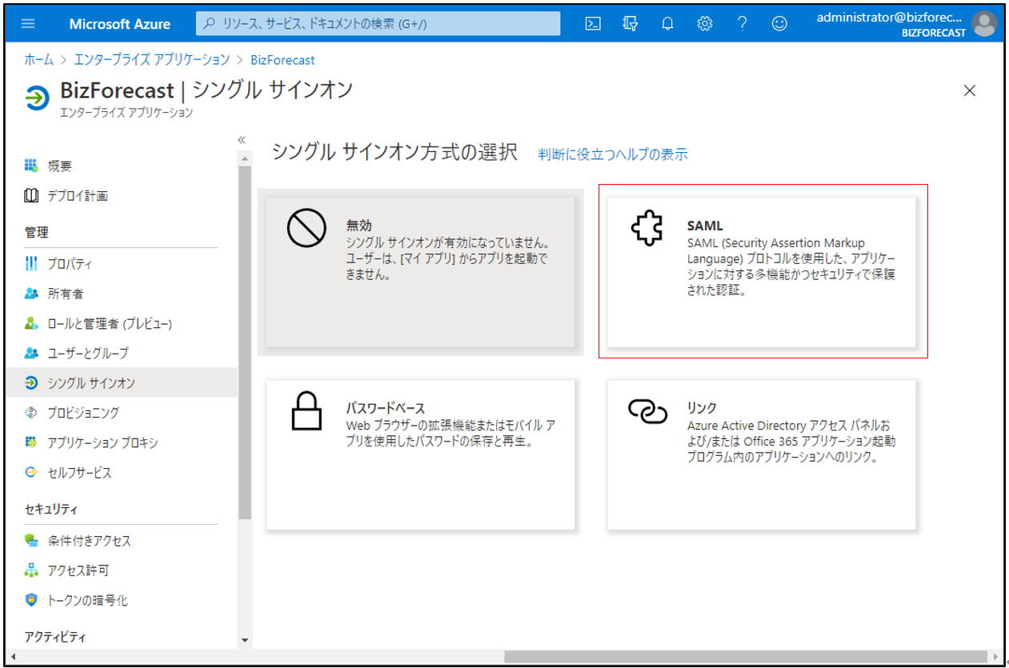Open the directory and subscription filter icon
Screen dimensions: 1009x668
(x=631, y=24)
